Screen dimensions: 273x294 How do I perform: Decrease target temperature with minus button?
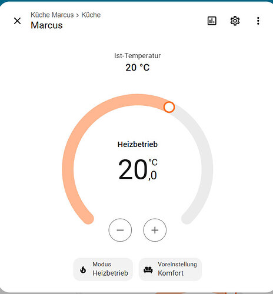[x=120, y=230]
